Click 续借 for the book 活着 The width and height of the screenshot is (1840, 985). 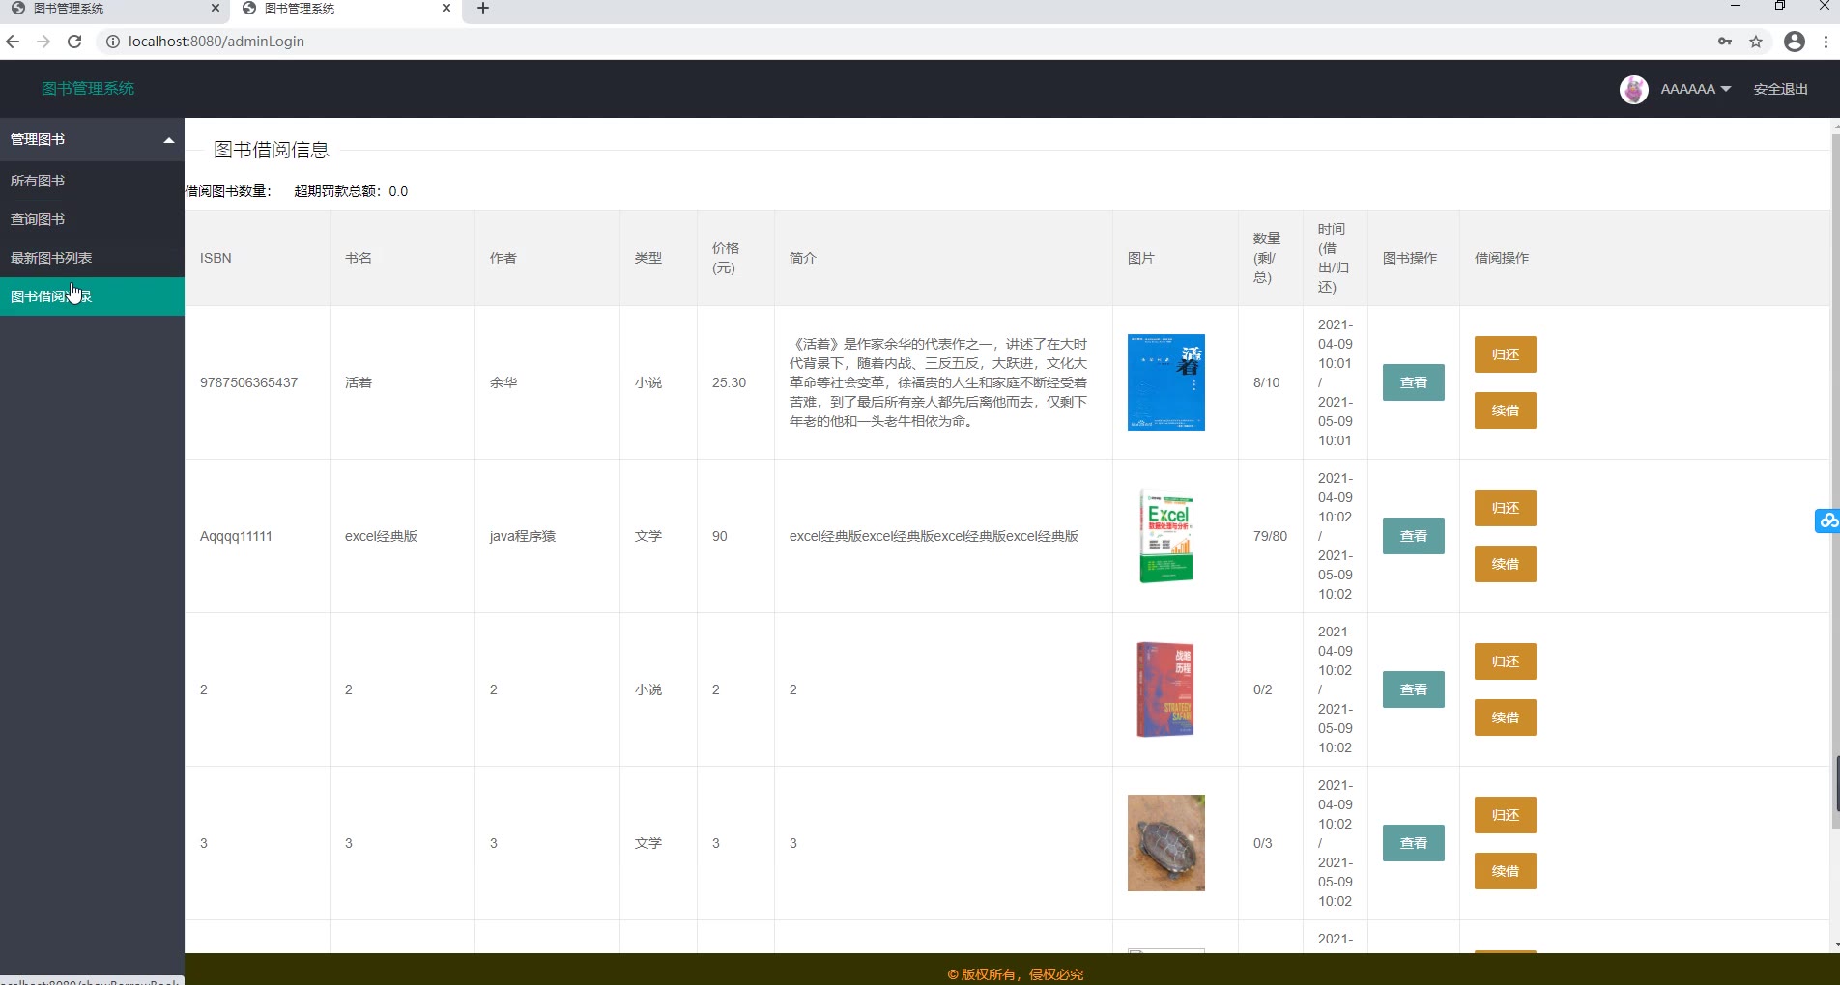click(1506, 410)
